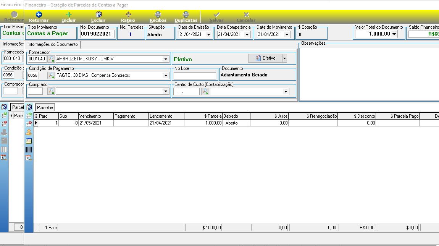
Task: Click the Salvar checkmark button
Action: [216, 17]
